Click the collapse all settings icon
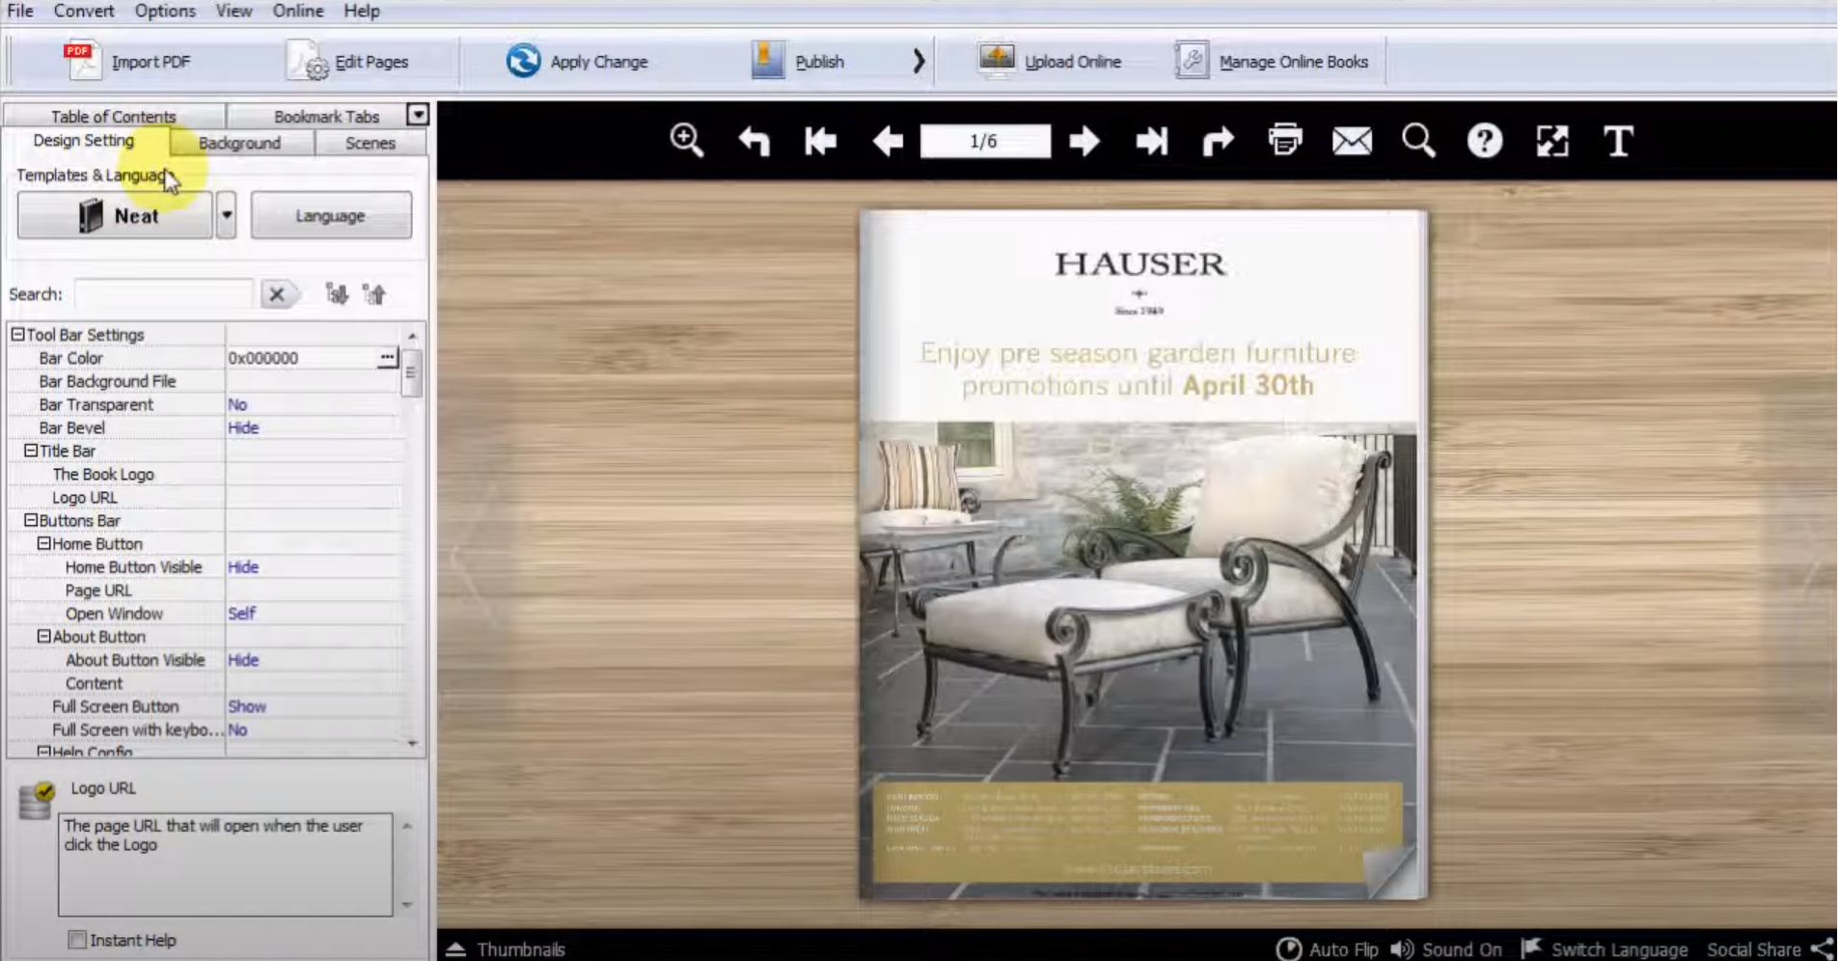Image resolution: width=1838 pixels, height=961 pixels. (x=374, y=294)
